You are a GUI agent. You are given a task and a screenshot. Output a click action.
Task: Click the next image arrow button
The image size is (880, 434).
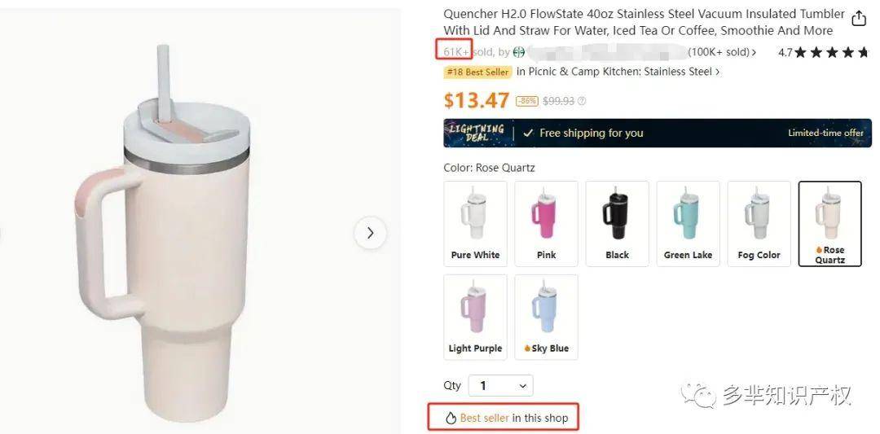pyautogui.click(x=371, y=233)
